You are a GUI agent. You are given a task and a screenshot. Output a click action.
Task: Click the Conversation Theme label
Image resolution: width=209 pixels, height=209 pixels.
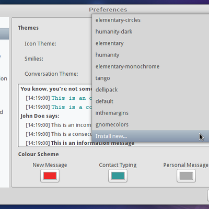(x=51, y=74)
